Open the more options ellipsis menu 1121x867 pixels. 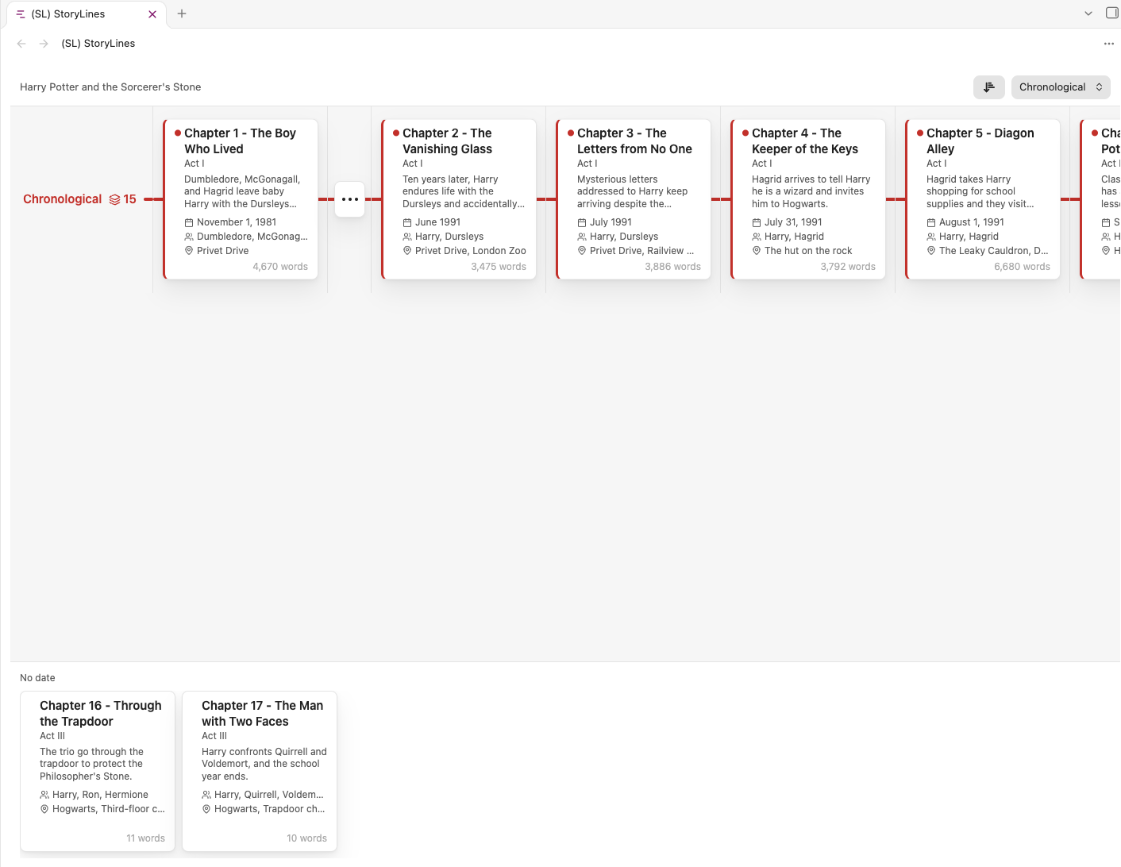click(1109, 44)
